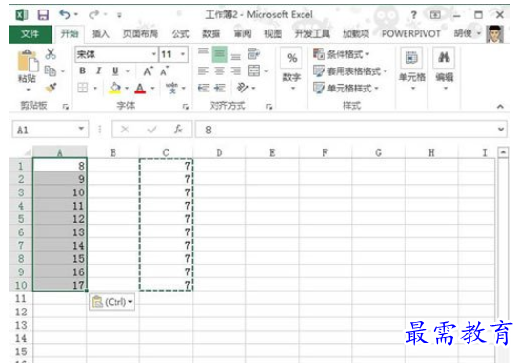Toggle align text right
The image size is (521, 363).
[x=236, y=71]
